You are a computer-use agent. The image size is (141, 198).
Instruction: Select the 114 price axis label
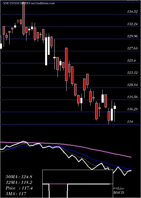point(130,122)
